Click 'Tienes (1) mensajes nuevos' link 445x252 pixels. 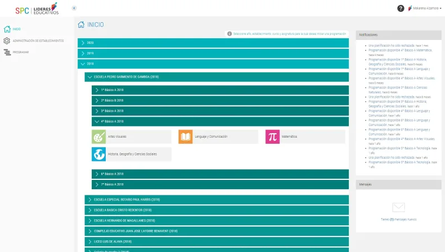[x=398, y=219]
